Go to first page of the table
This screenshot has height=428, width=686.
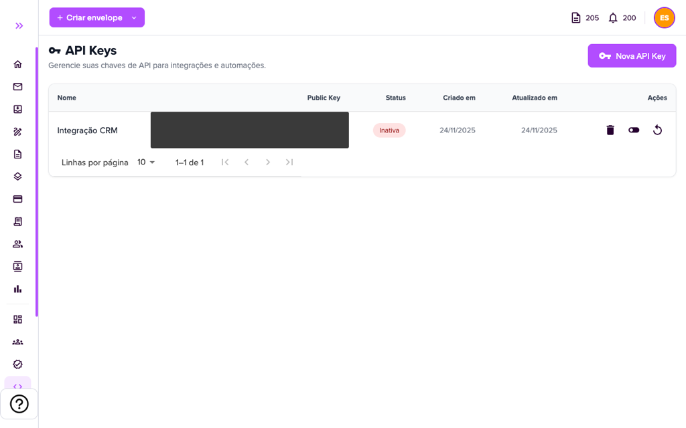(225, 162)
